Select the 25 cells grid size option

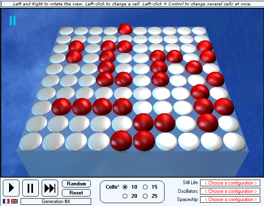pos(145,196)
